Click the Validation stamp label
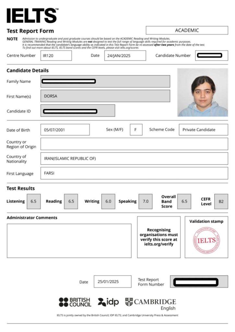 [x=206, y=221]
